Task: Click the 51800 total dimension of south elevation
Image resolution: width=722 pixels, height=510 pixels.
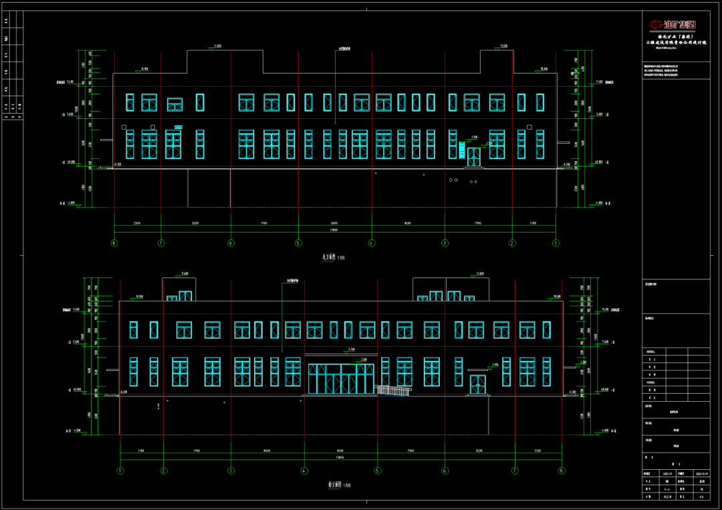Action: click(x=340, y=458)
